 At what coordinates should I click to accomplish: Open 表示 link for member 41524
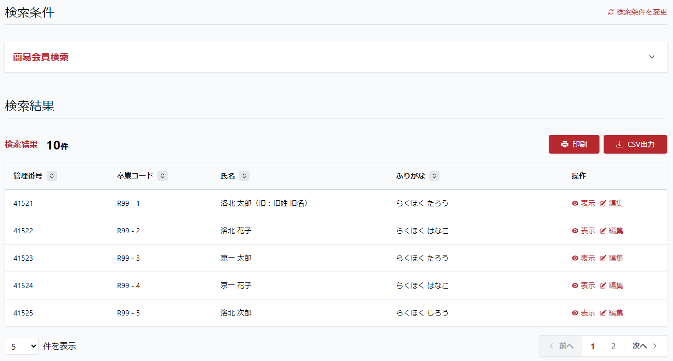pos(583,285)
